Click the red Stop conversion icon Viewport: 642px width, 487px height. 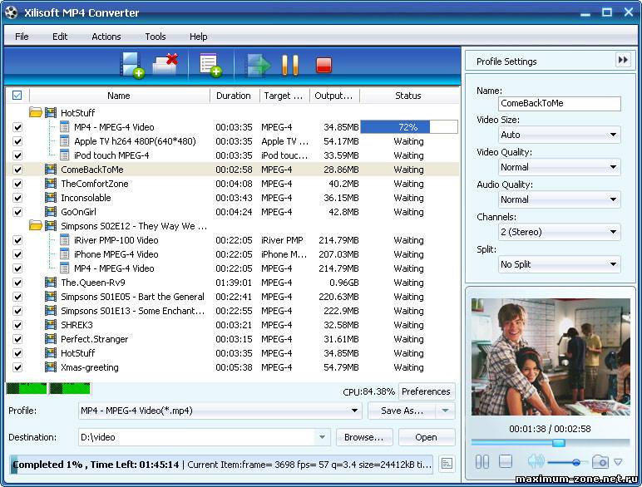pyautogui.click(x=323, y=65)
